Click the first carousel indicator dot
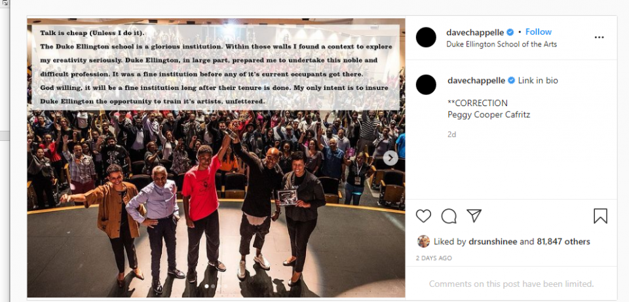The height and width of the screenshot is (302, 629). tap(206, 286)
